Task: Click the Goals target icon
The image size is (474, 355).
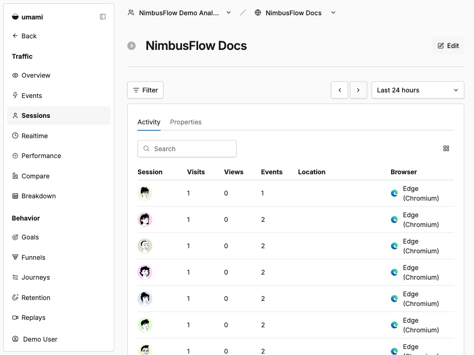Action: (15, 237)
